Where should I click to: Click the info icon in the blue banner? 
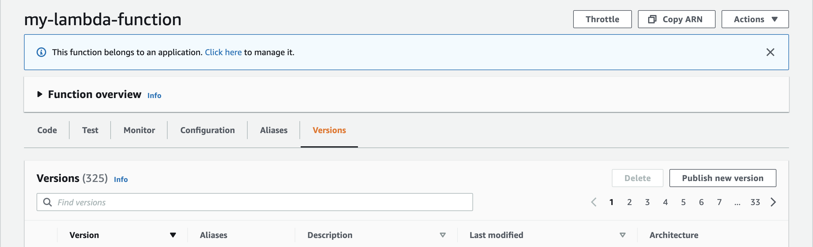point(41,52)
